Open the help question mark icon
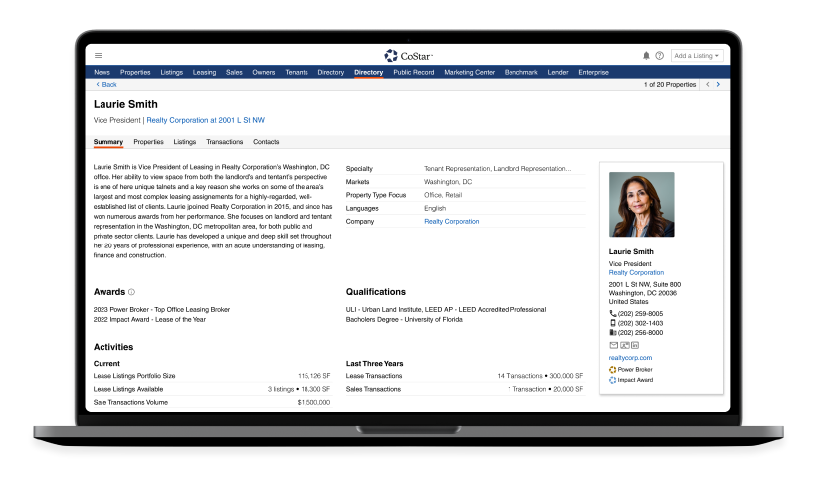This screenshot has height=489, width=816. pos(659,56)
